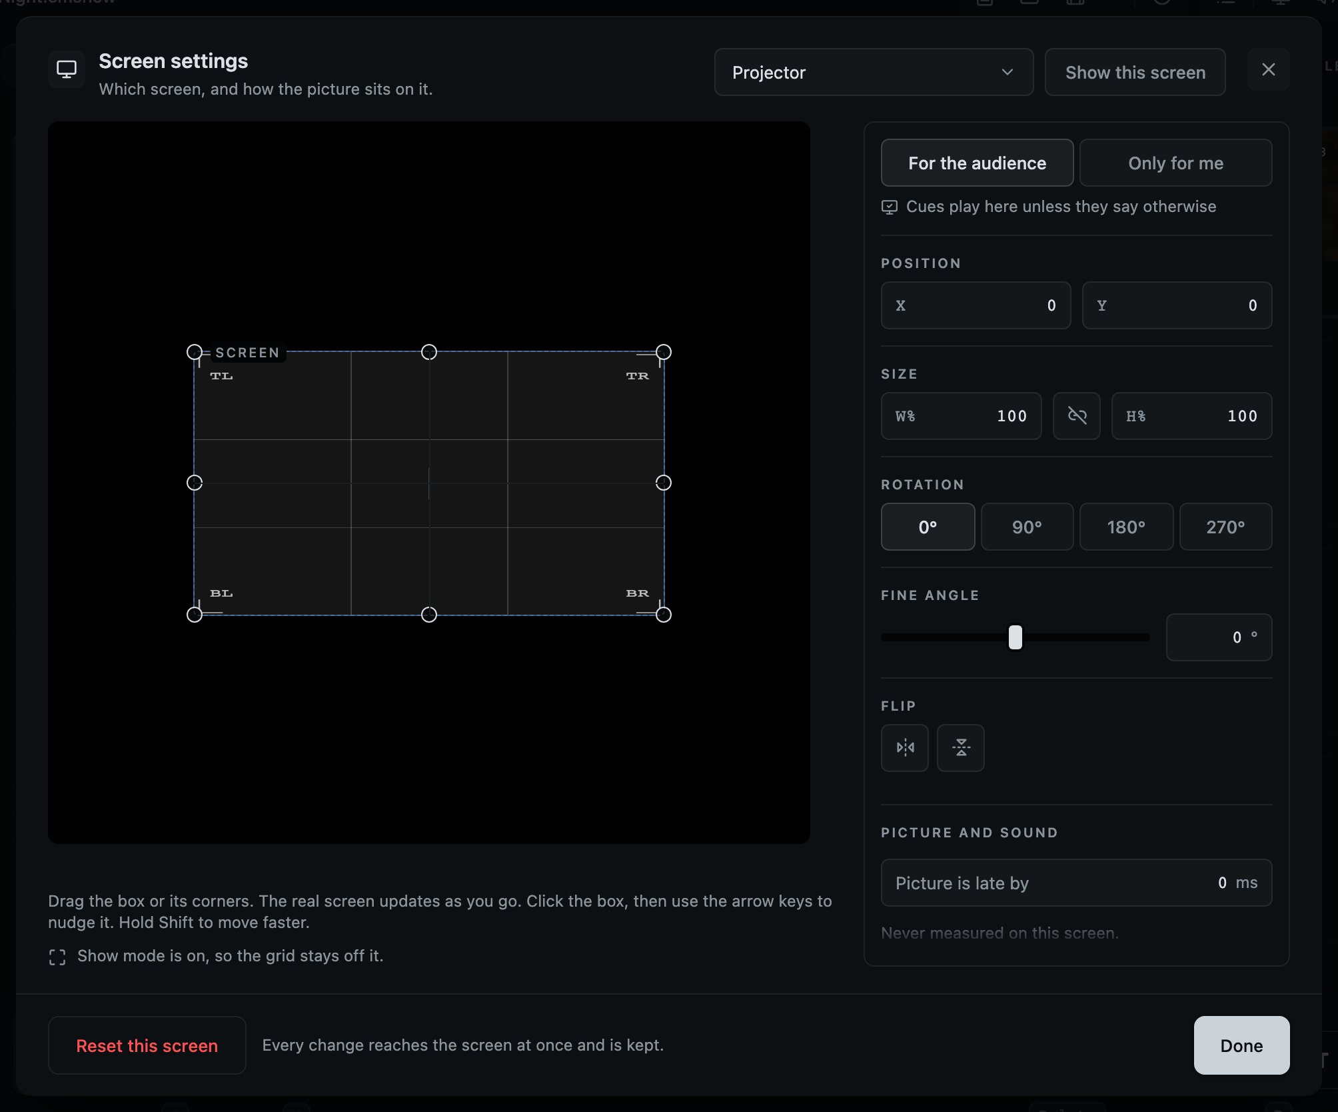Click the top-right corner handle of screen box
The width and height of the screenshot is (1338, 1112).
[x=664, y=352]
